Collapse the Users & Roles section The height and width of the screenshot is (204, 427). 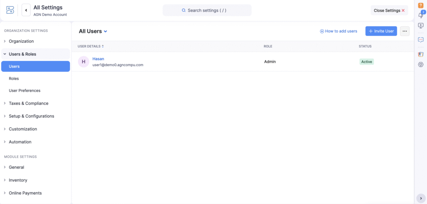pos(35,54)
